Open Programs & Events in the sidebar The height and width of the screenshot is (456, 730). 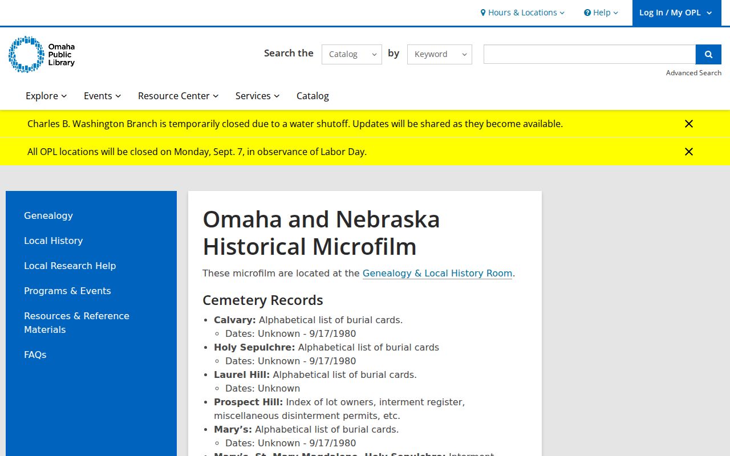tap(67, 291)
